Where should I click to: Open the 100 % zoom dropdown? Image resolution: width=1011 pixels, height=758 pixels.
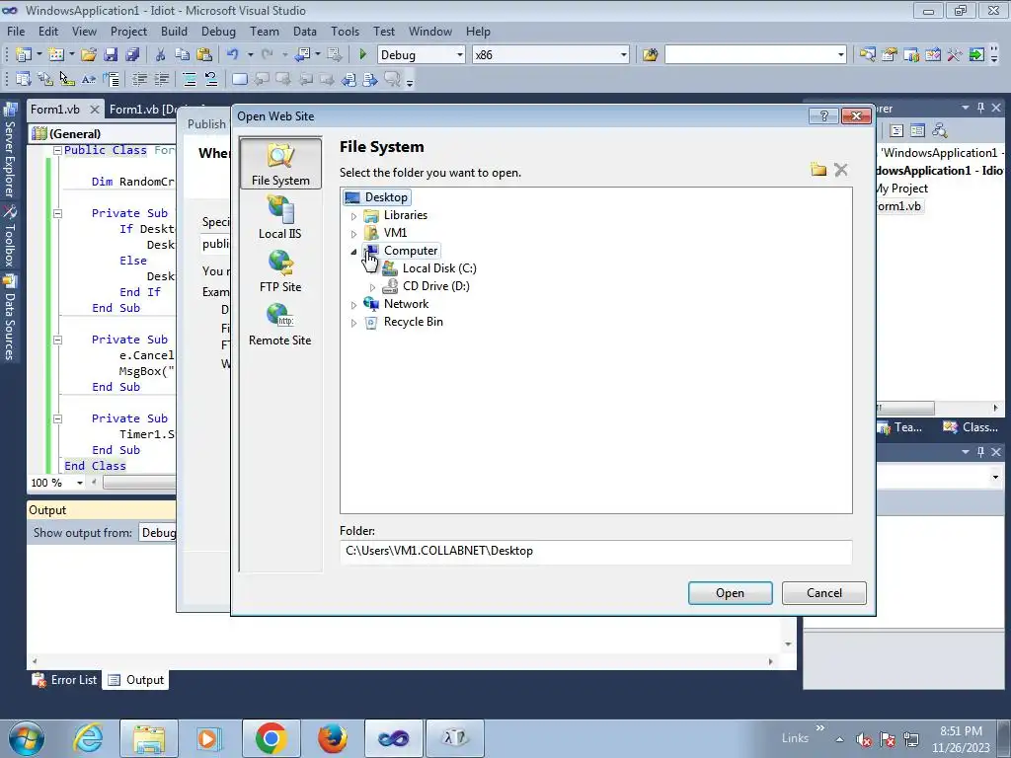click(x=80, y=483)
